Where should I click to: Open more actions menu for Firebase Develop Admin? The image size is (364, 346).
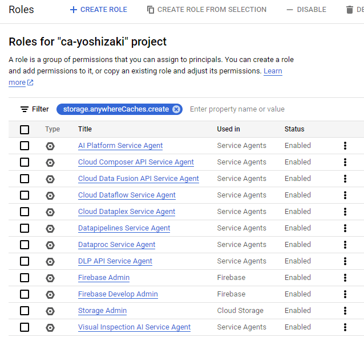[345, 294]
